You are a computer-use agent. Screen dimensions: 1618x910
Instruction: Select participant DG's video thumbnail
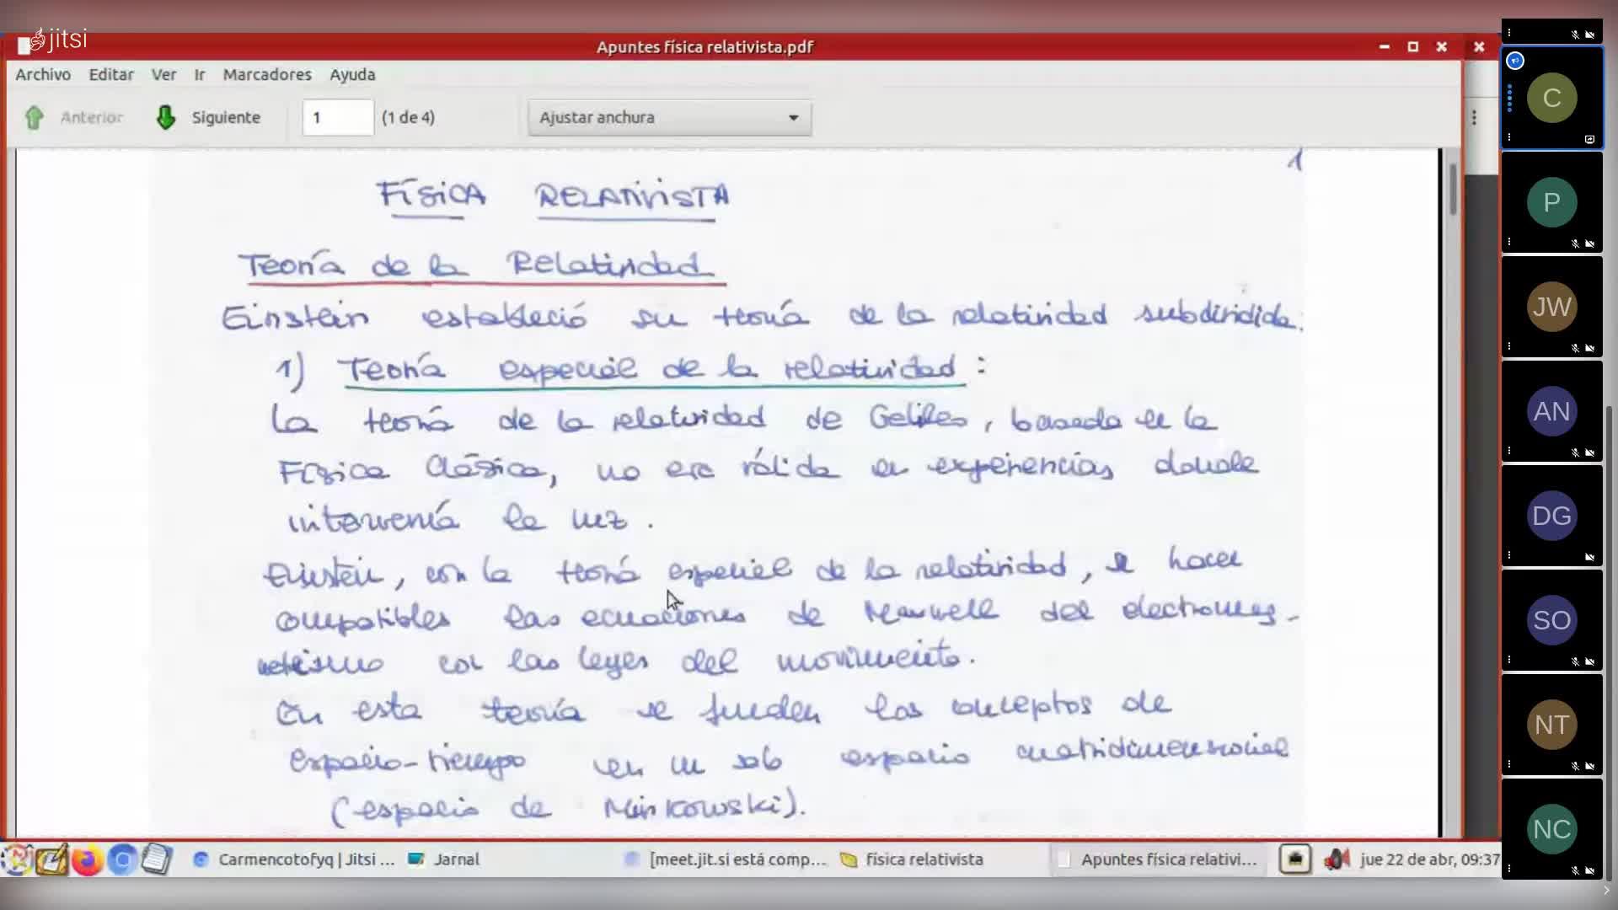point(1551,516)
